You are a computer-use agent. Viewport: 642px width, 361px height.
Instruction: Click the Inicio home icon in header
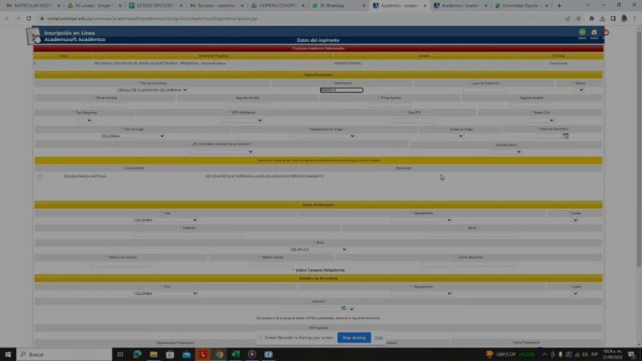(x=594, y=33)
